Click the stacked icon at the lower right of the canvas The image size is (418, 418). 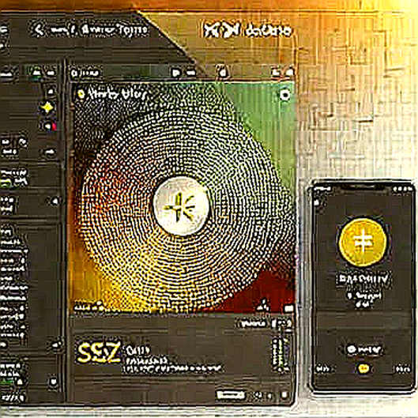click(263, 306)
